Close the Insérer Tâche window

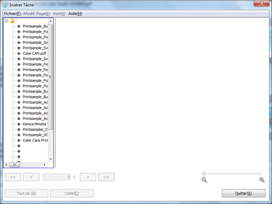261,4
